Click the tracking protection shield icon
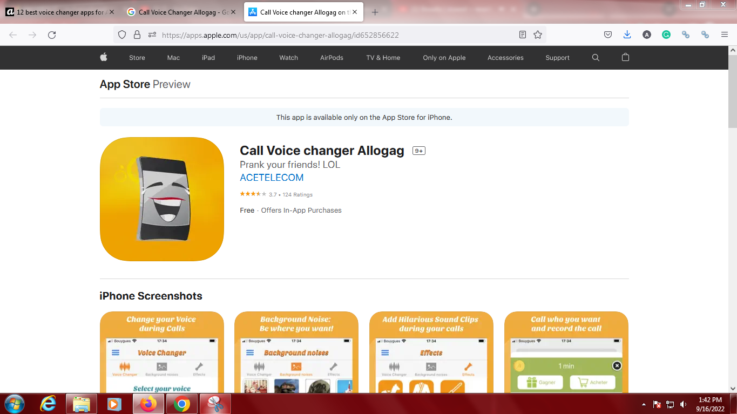 click(x=122, y=35)
